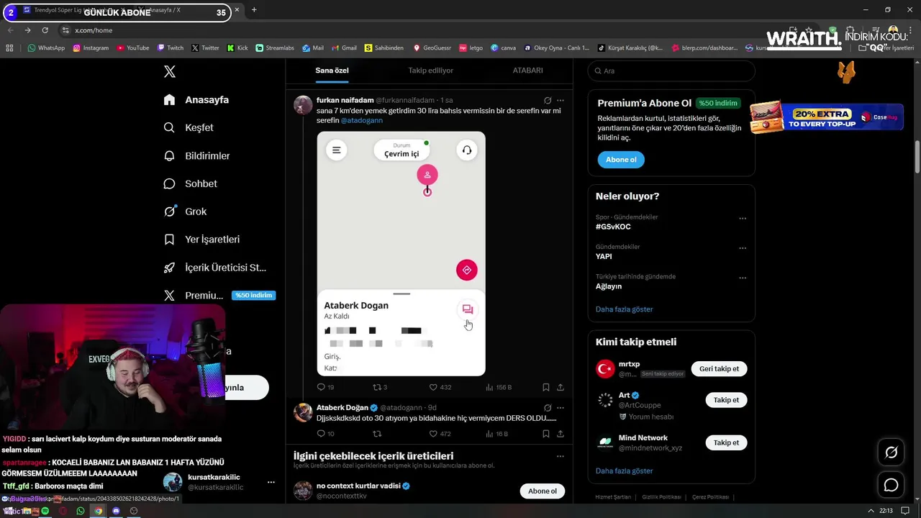Share Ataberk Doğan's post

click(x=561, y=434)
